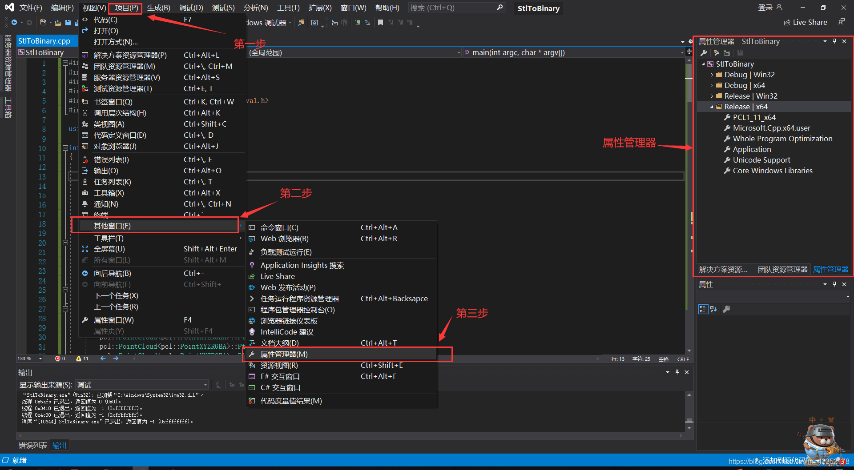This screenshot has height=470, width=854.
Task: Choose 资源视图(R) in the submenu
Action: 341,365
